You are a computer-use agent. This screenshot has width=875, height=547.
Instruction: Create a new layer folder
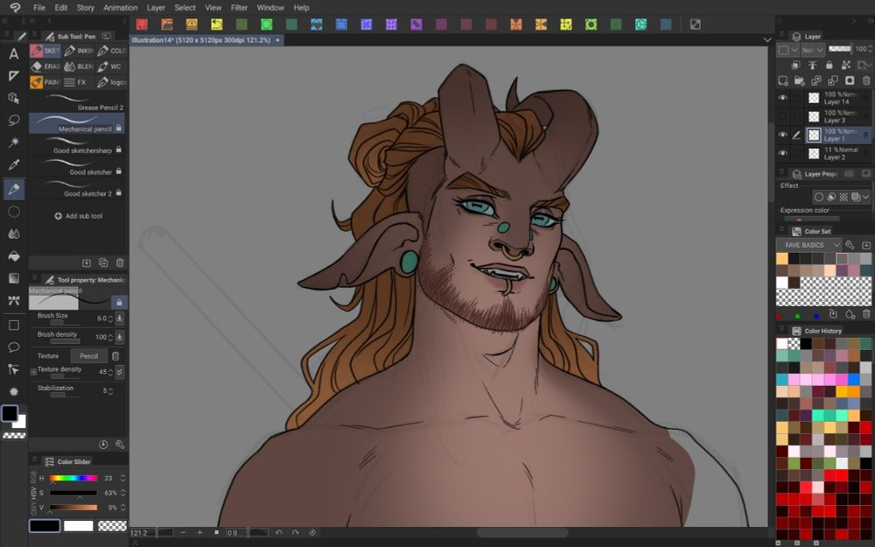(x=799, y=81)
